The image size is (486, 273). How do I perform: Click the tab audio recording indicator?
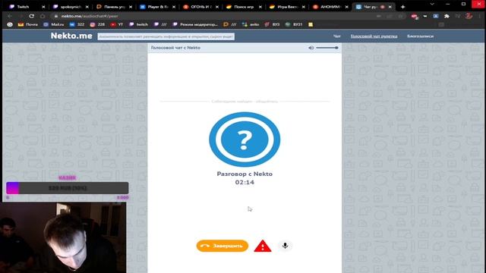click(x=383, y=7)
